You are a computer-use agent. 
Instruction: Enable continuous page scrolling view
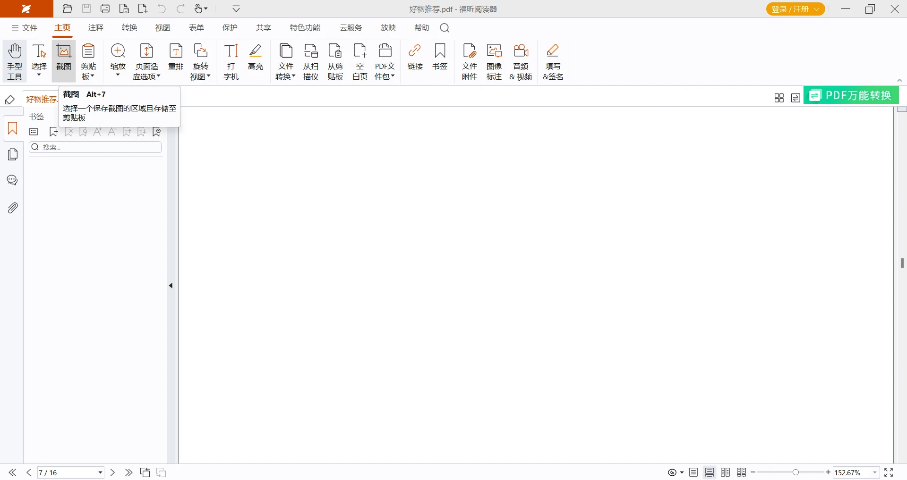tap(710, 472)
